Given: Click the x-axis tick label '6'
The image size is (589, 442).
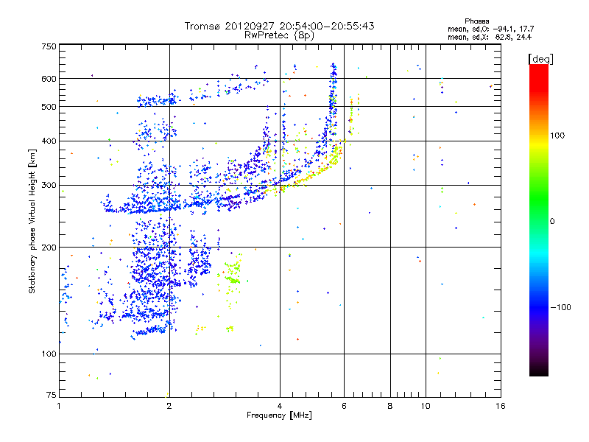Looking at the screenshot, I should click(344, 406).
